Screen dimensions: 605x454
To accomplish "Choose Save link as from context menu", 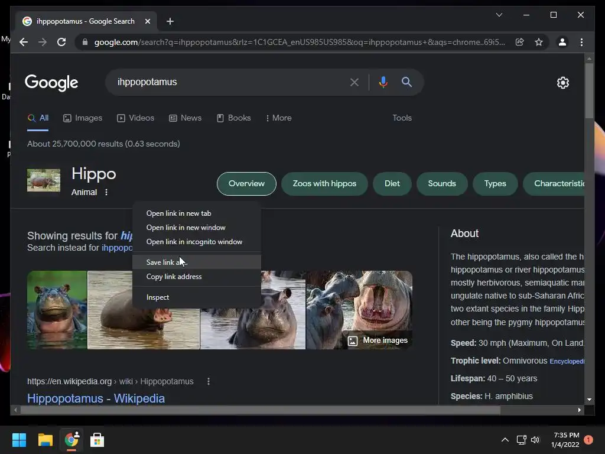I will (197, 262).
